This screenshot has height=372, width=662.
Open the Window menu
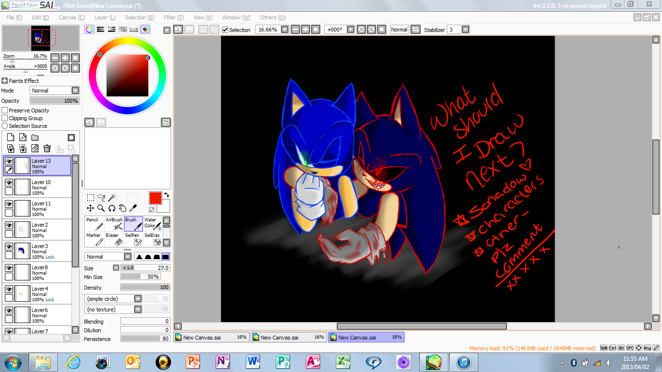coord(236,17)
